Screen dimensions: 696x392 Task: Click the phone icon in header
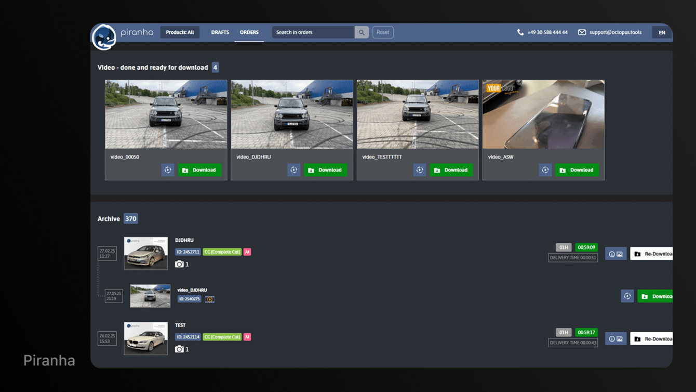[x=520, y=32]
